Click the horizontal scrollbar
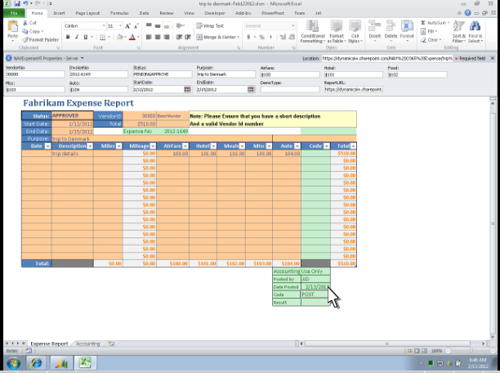This screenshot has height=373, width=500. [x=387, y=344]
